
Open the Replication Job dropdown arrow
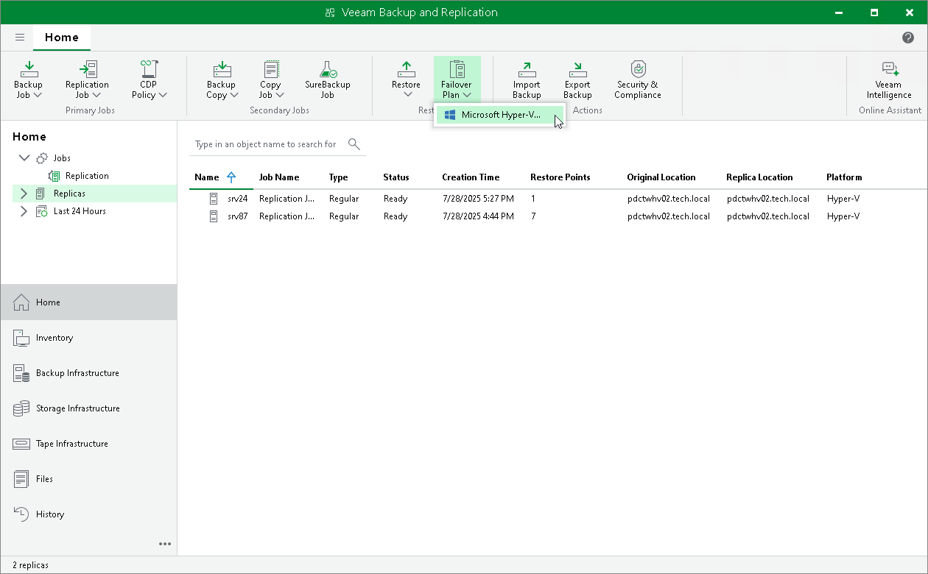pyautogui.click(x=96, y=95)
